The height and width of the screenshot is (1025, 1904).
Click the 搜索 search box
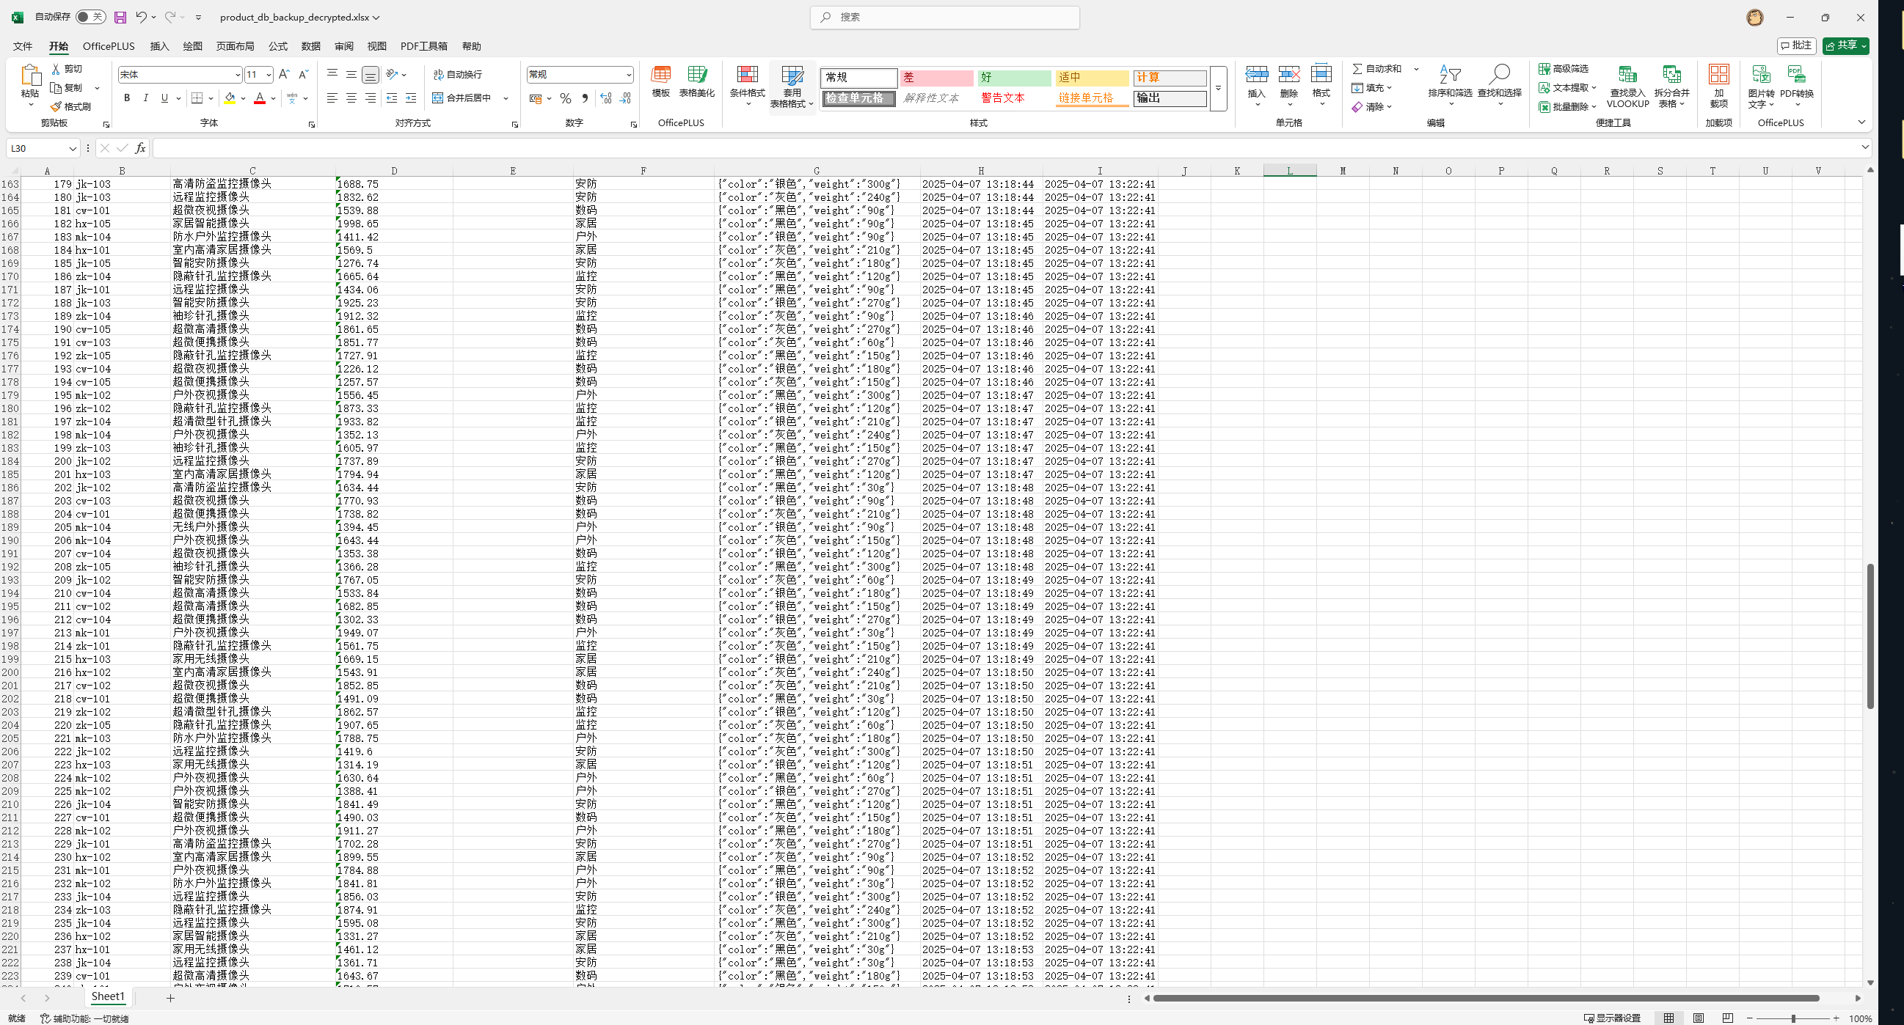click(944, 17)
